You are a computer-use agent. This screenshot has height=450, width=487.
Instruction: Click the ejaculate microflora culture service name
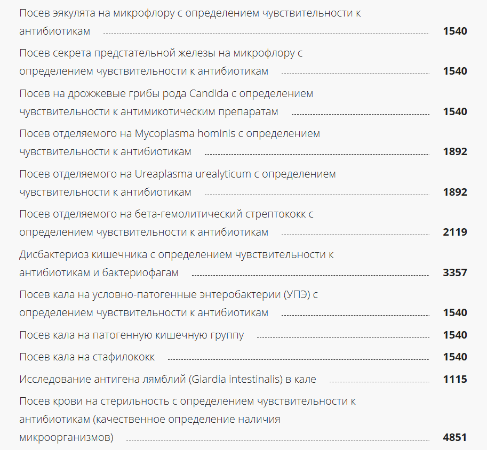pyautogui.click(x=189, y=13)
